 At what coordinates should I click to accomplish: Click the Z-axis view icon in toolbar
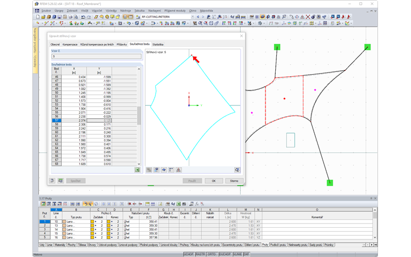(x=235, y=23)
